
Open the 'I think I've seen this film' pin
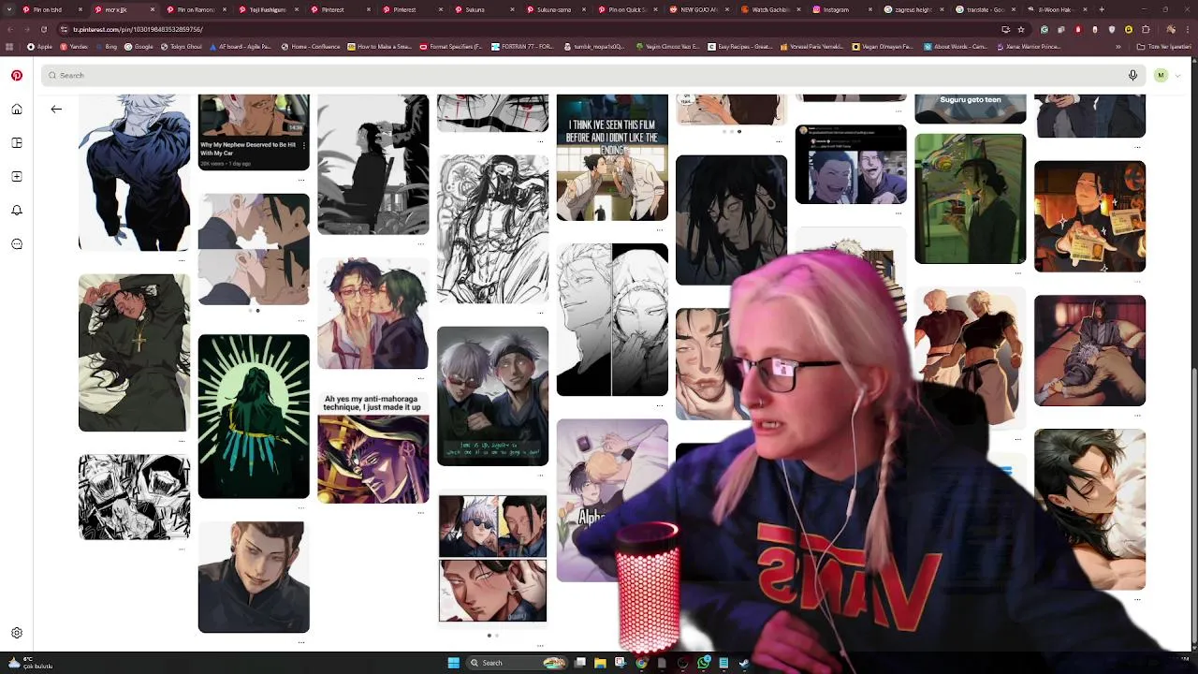pyautogui.click(x=612, y=157)
